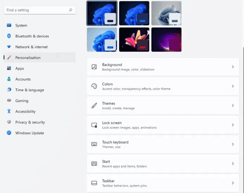Click the Start menu icon
This screenshot has height=193, width=244.
94,164
